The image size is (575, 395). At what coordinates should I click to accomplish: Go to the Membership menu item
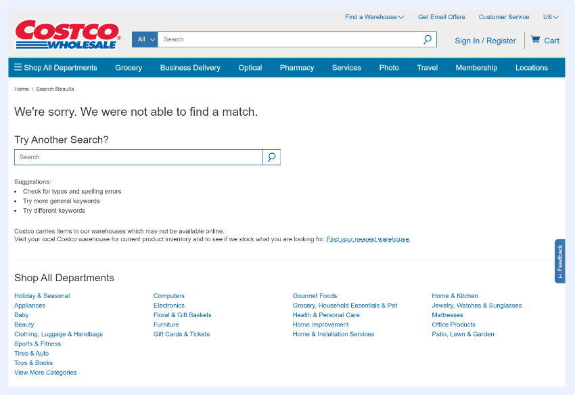tap(476, 68)
